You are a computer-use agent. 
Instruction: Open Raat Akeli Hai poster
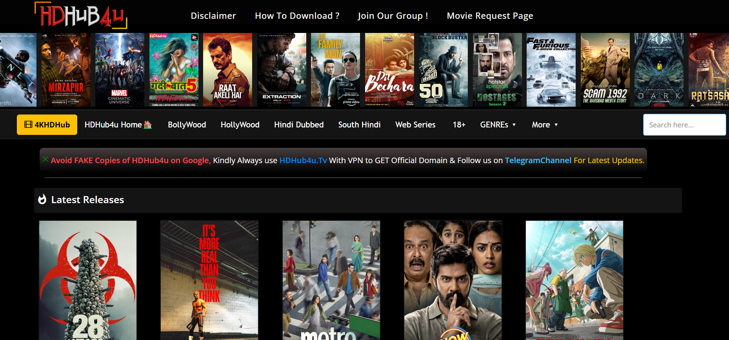pyautogui.click(x=227, y=70)
